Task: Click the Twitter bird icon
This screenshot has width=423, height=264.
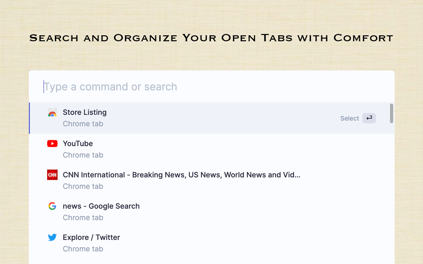Action: tap(52, 237)
